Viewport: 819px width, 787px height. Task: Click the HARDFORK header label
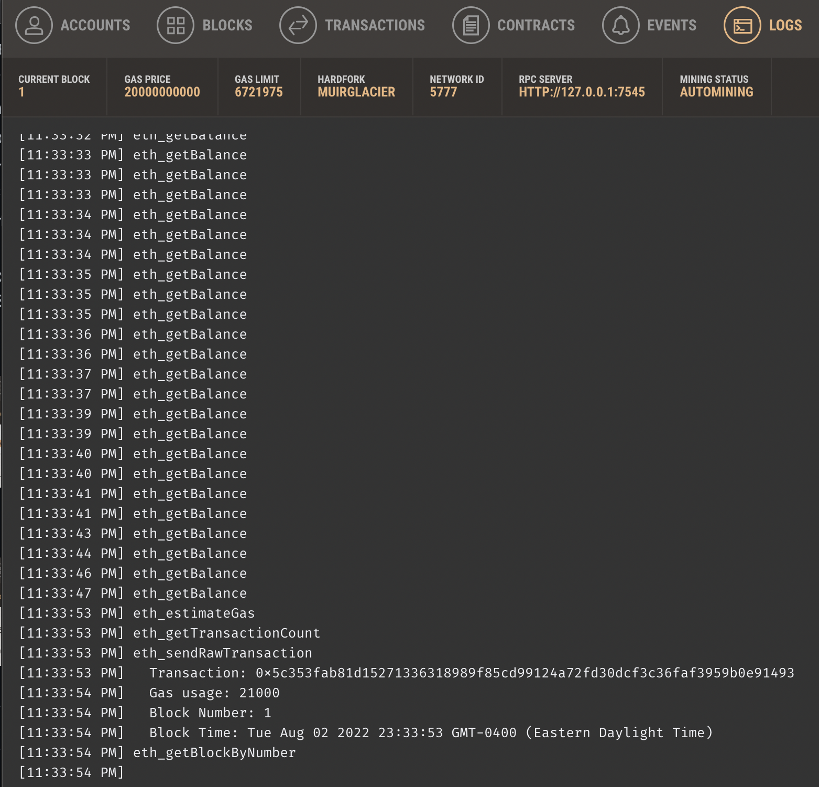[341, 79]
